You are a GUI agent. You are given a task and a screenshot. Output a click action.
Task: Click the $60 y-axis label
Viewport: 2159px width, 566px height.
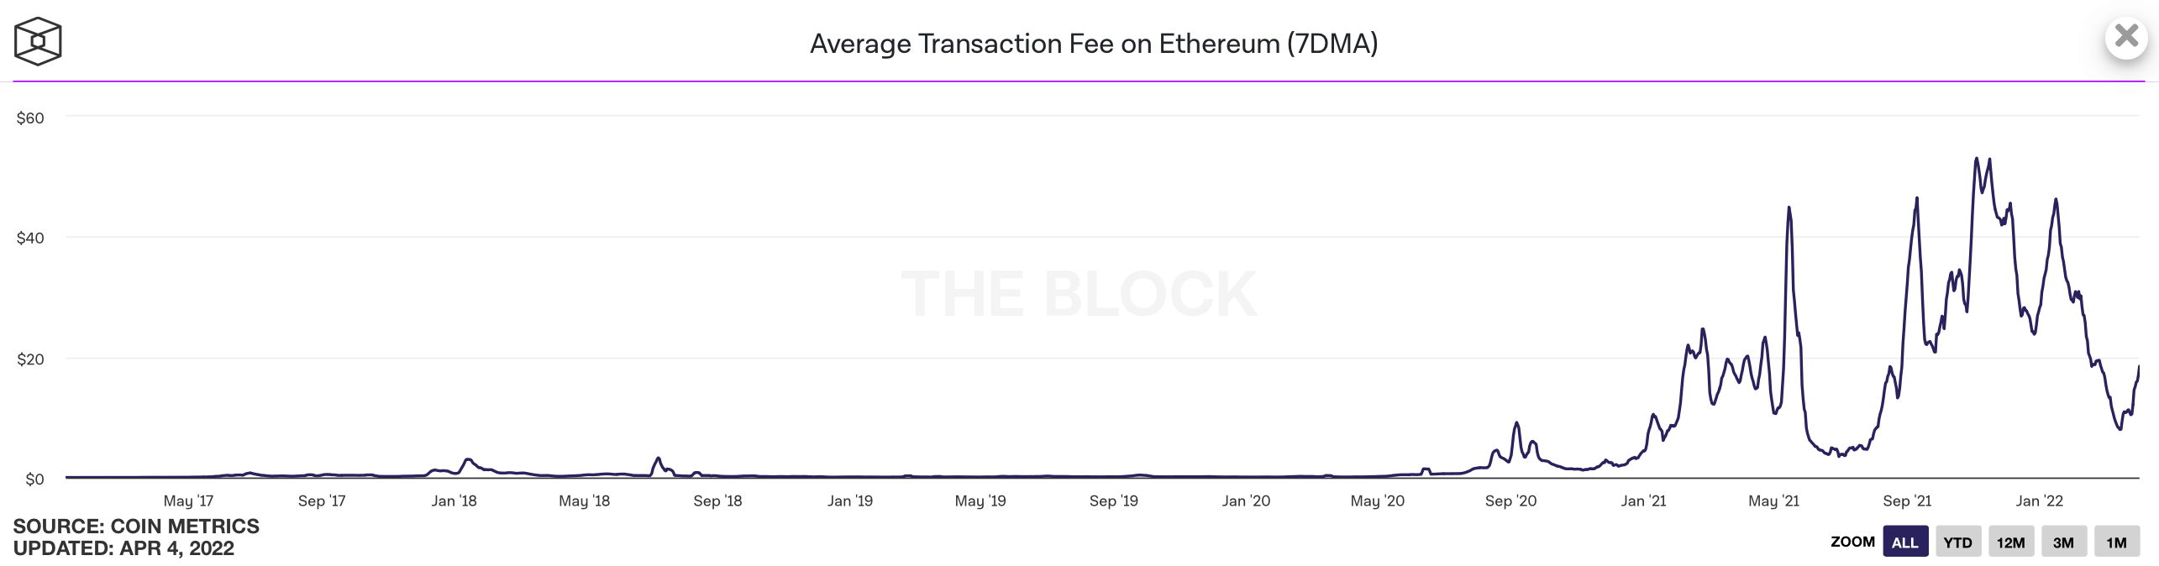(x=30, y=118)
